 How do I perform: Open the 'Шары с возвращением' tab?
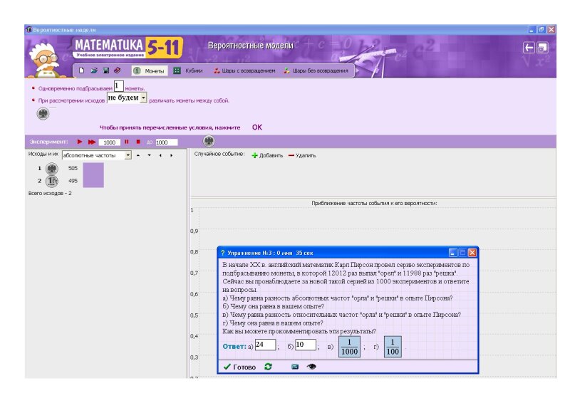tap(244, 70)
